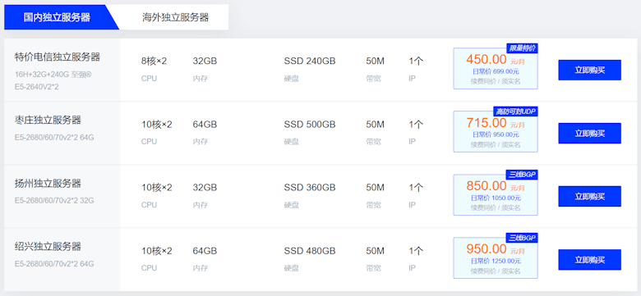Click the 450.00 元/月 price box
The image size is (641, 296).
496,69
